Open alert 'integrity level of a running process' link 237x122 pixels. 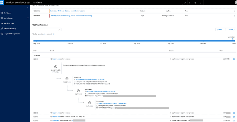[71, 16]
